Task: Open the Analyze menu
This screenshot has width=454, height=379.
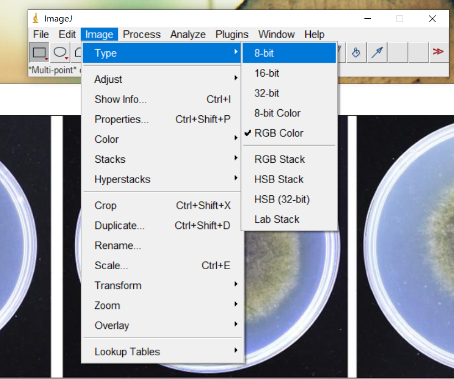Action: [x=188, y=34]
